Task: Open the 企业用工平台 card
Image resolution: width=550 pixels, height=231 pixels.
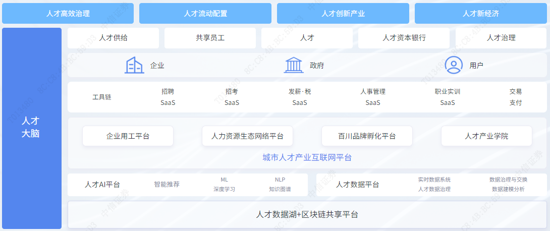Action: [x=128, y=136]
